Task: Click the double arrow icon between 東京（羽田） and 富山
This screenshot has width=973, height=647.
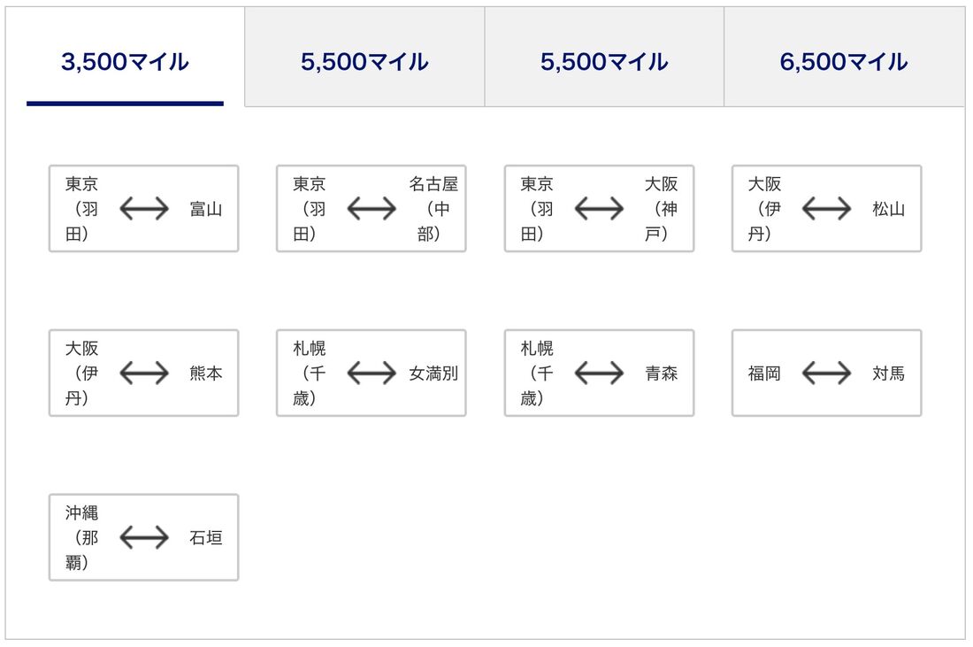Action: [x=142, y=209]
